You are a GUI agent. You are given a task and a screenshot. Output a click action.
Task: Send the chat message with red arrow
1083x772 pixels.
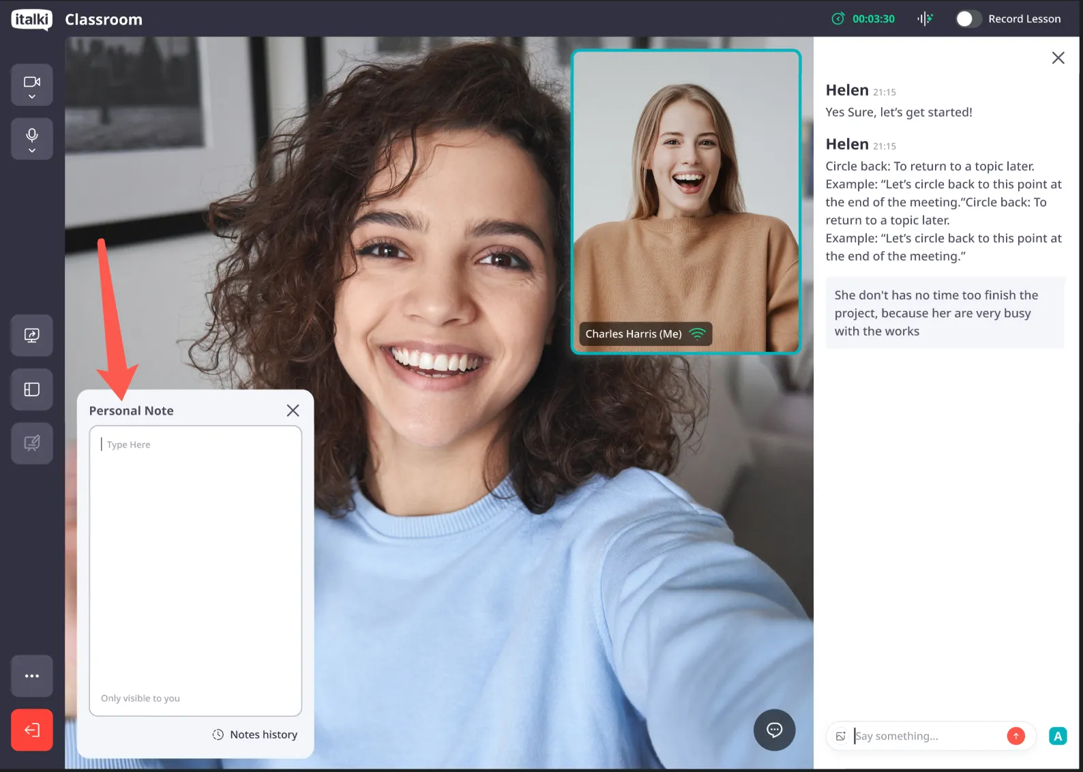1015,736
